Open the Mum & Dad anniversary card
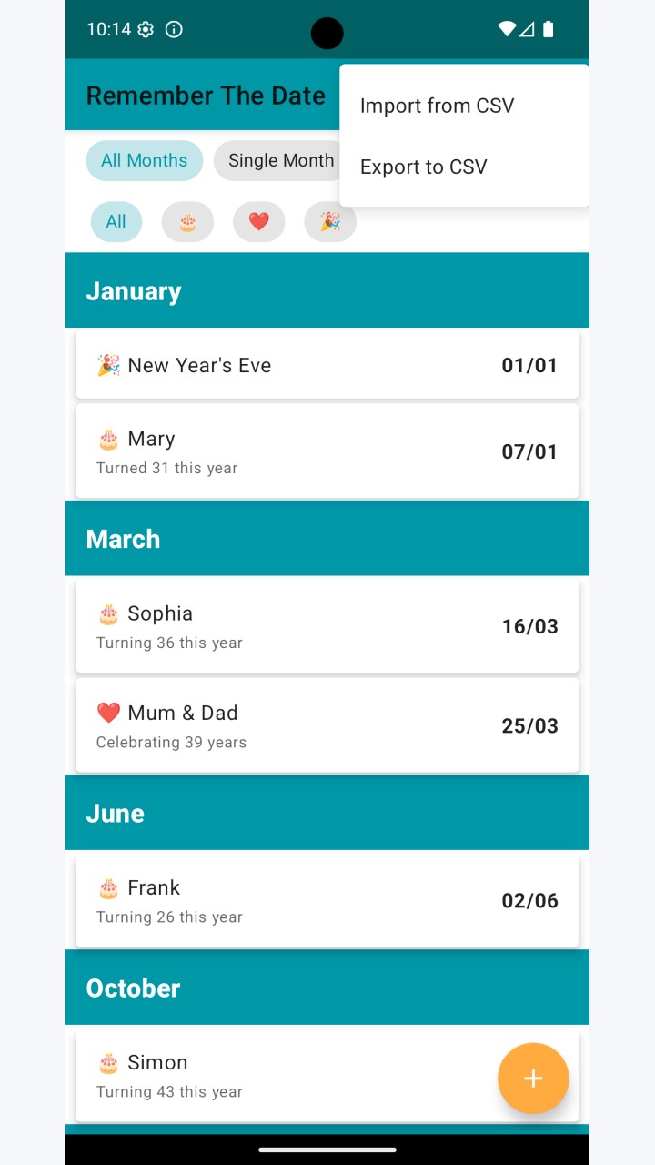This screenshot has width=655, height=1165. (x=327, y=725)
